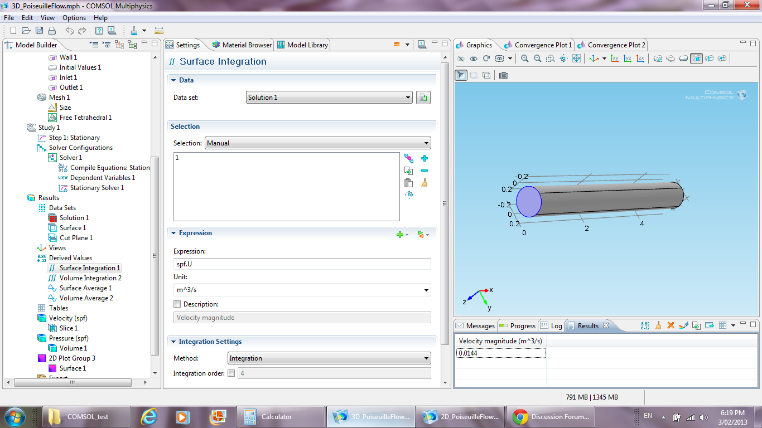
Task: Click the Undo arrow icon
Action: click(69, 31)
